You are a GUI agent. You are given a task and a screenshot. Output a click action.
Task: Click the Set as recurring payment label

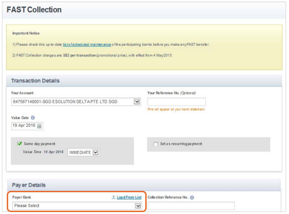[181, 144]
